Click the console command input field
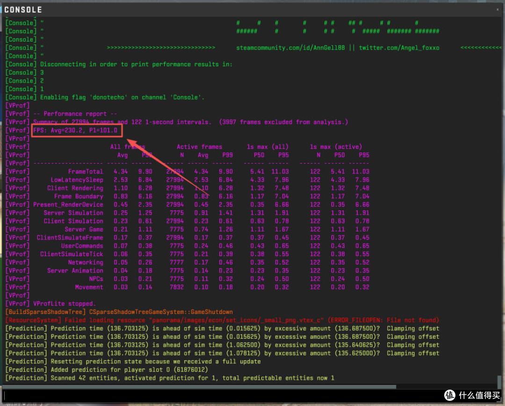This screenshot has width=505, height=406. (x=222, y=396)
